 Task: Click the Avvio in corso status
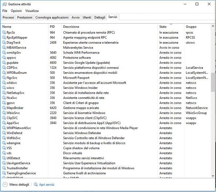point(169,48)
